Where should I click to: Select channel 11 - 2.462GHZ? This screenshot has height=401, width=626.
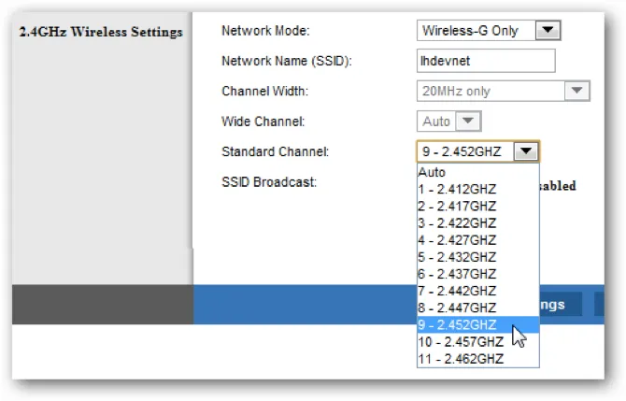point(461,359)
